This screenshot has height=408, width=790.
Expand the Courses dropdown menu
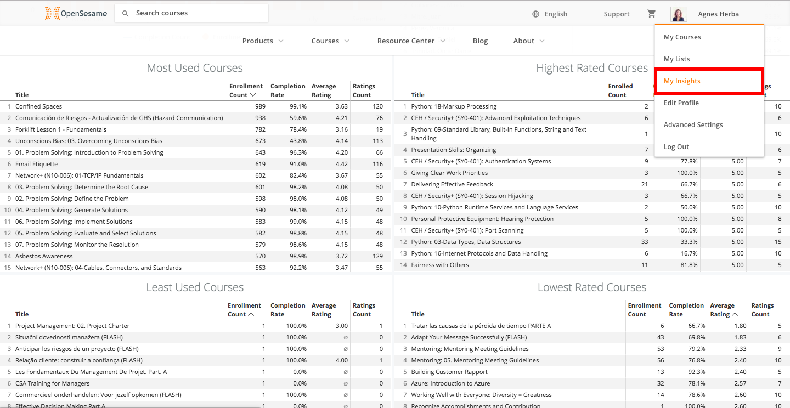pyautogui.click(x=330, y=41)
